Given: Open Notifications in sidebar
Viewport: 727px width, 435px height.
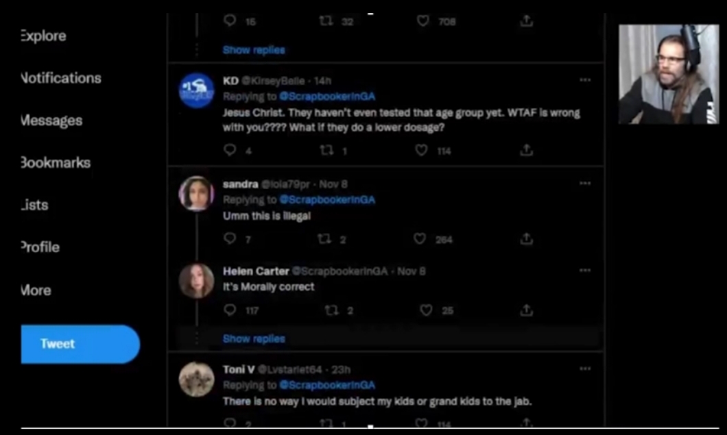Looking at the screenshot, I should (61, 78).
